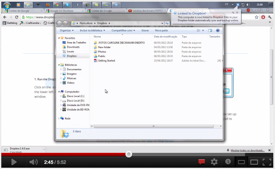275x169 pixels.
Task: Expand Disco Local (C:) node
Action: tap(61, 96)
